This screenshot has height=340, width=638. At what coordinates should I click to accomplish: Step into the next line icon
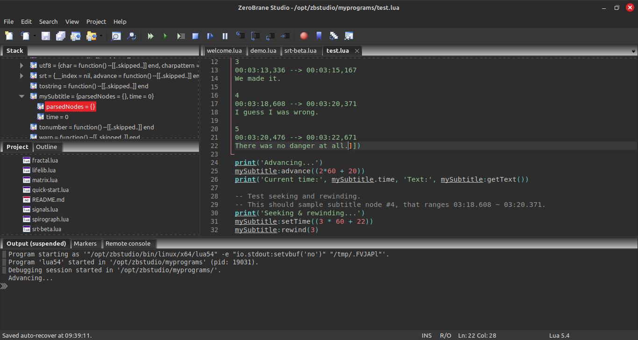coord(240,35)
